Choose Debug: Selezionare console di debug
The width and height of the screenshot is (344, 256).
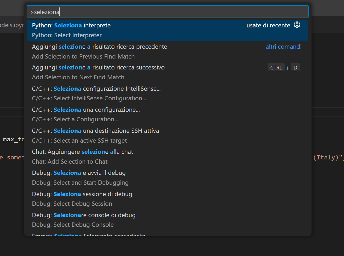click(167, 220)
